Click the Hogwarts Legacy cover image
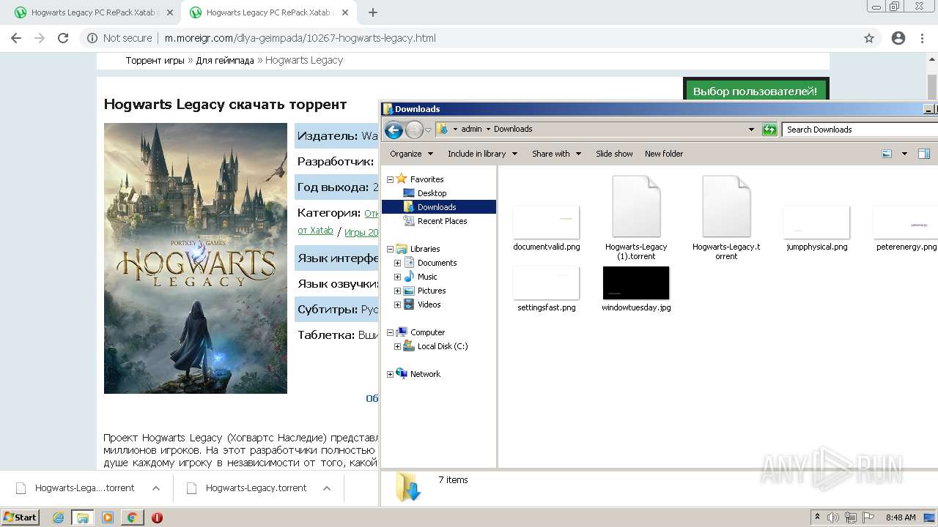Screen dimensions: 938x527 tap(196, 258)
